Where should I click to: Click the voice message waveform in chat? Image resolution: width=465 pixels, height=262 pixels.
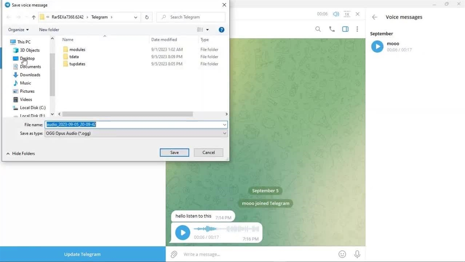(226, 229)
